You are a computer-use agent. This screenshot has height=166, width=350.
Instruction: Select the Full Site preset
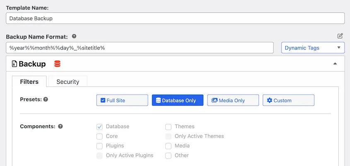(x=122, y=100)
